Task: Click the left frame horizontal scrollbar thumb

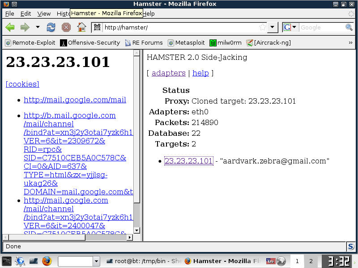Action: (47, 238)
